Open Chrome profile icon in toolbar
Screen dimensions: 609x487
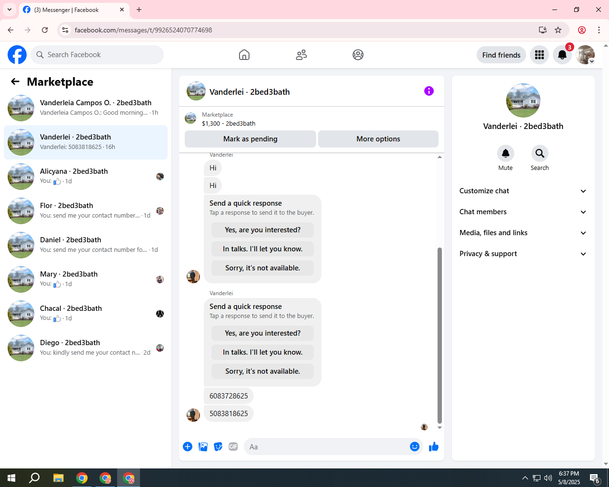point(582,30)
